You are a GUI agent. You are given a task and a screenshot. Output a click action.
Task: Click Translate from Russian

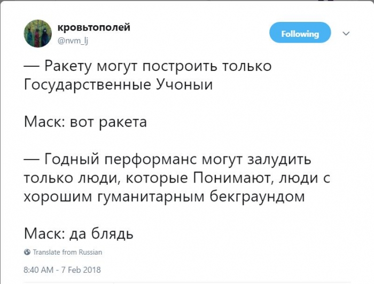click(67, 252)
